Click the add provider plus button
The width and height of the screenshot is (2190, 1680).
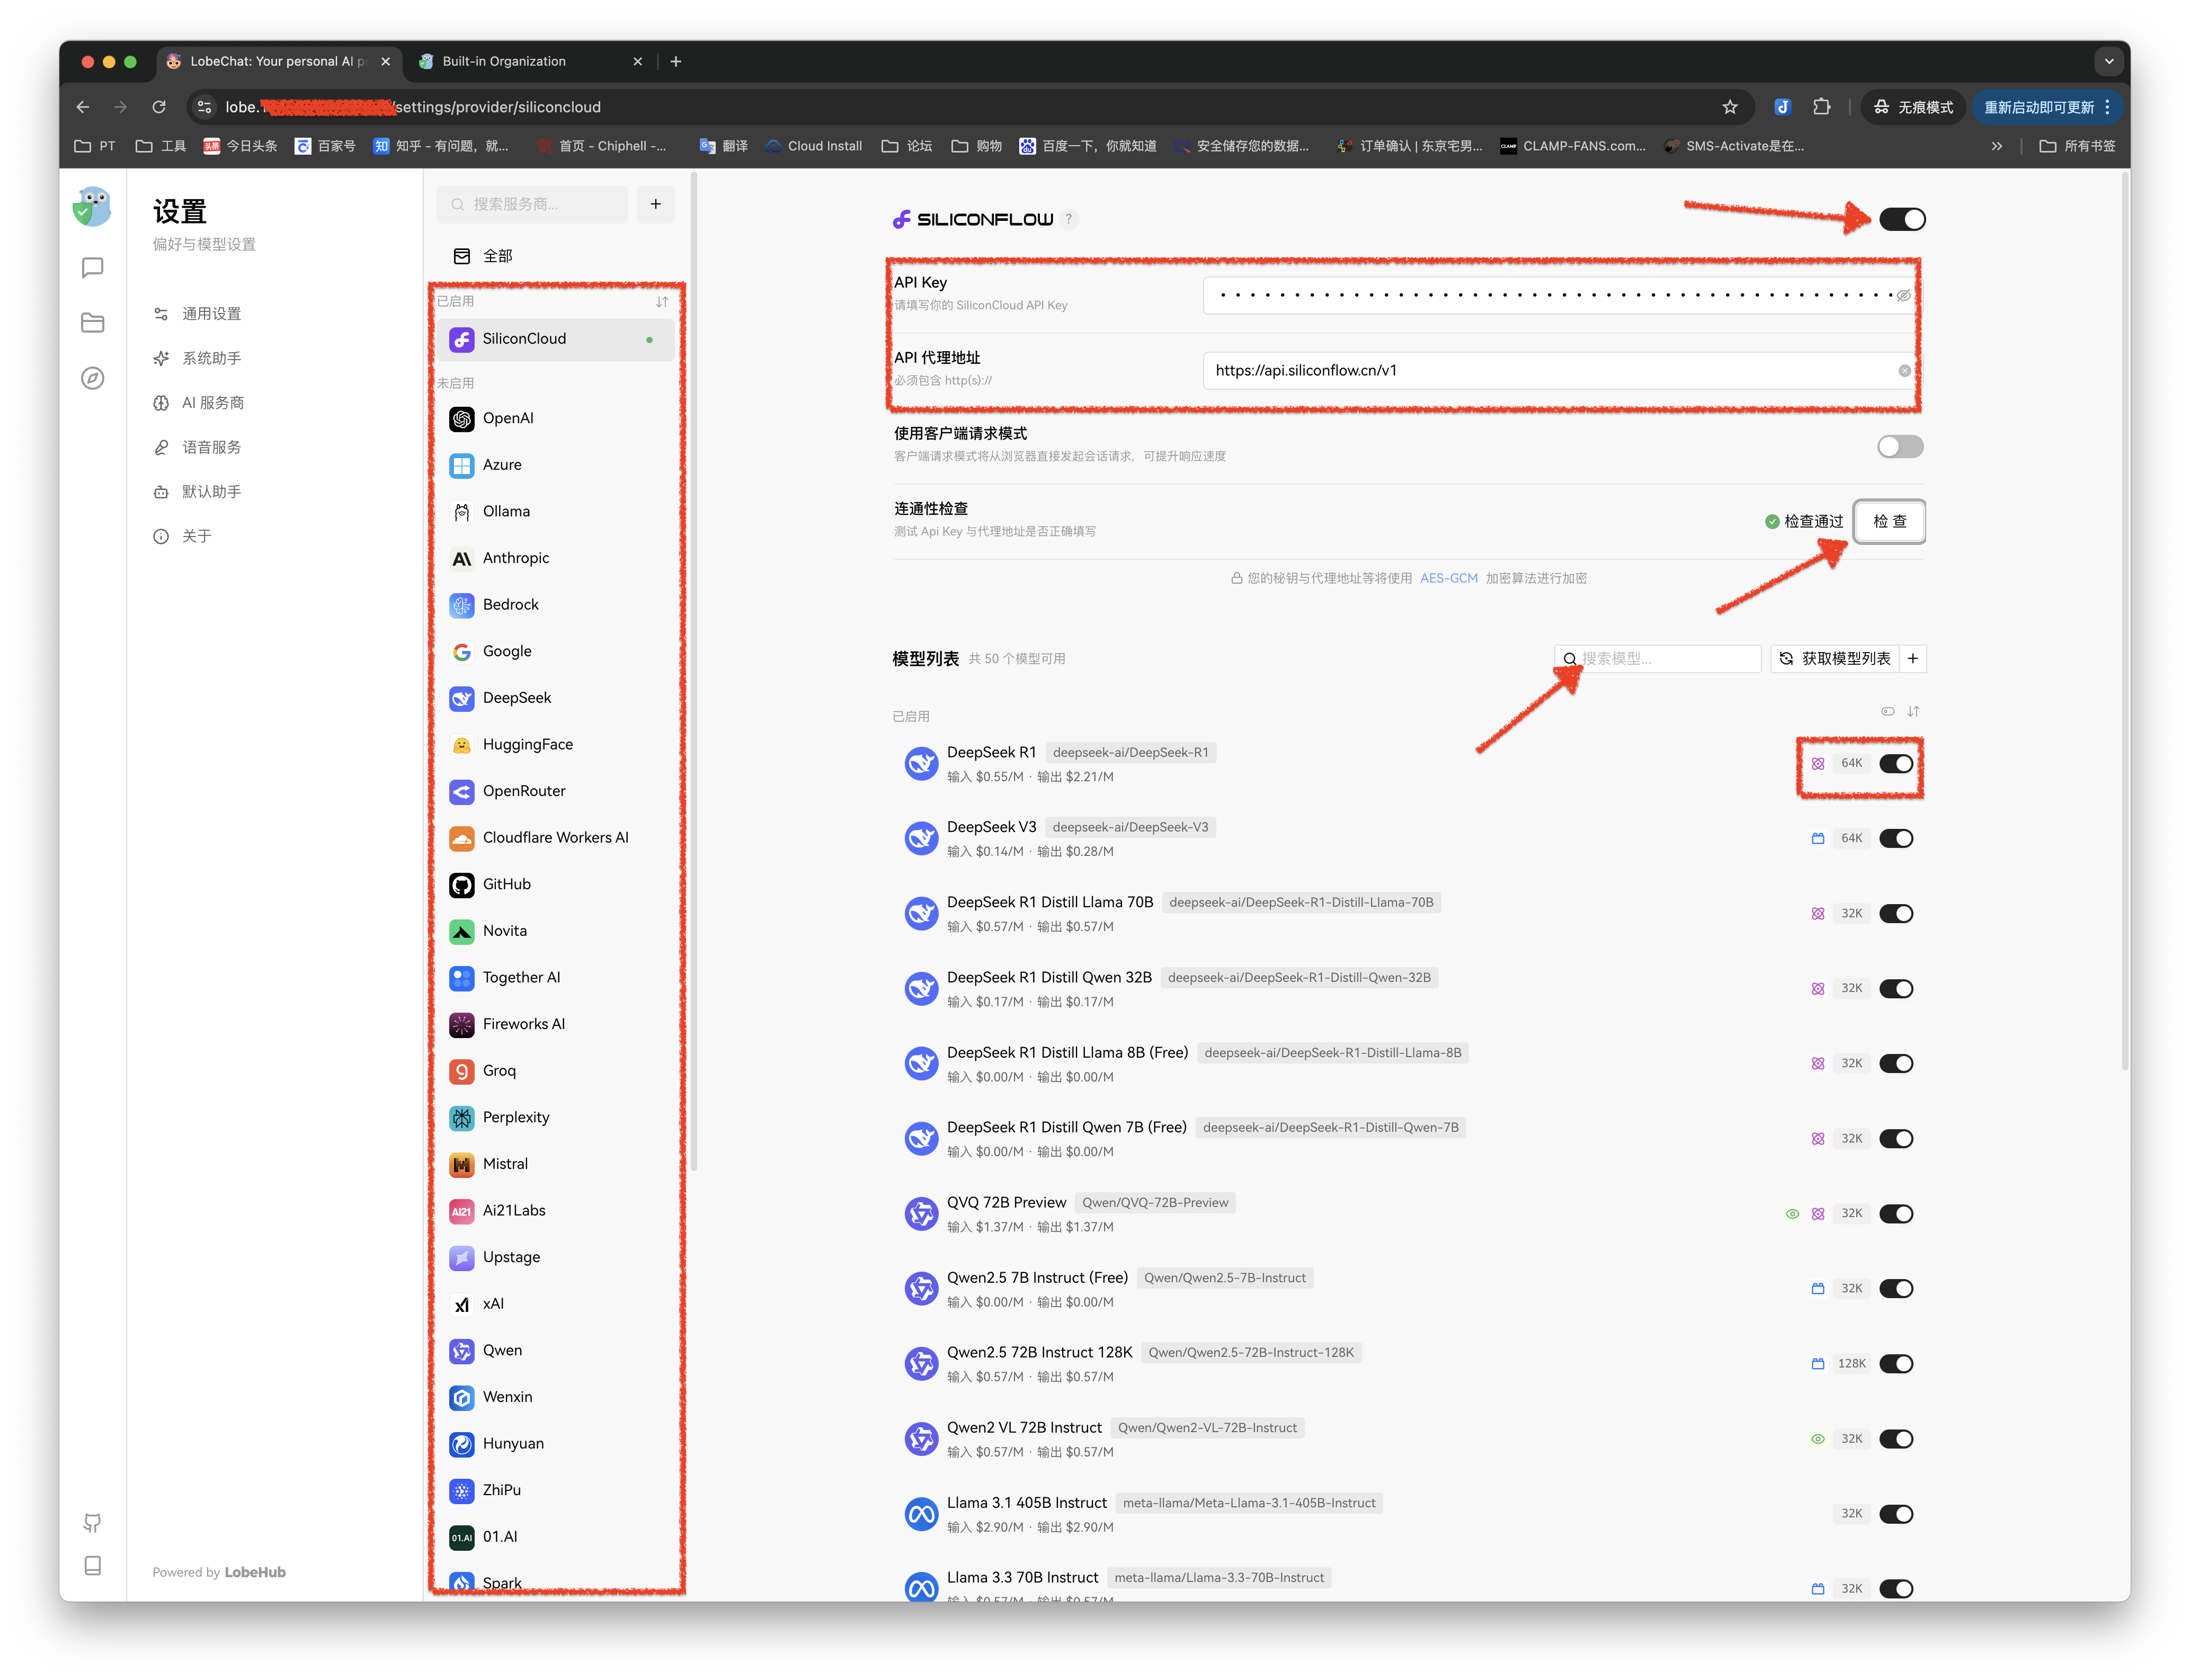click(656, 204)
